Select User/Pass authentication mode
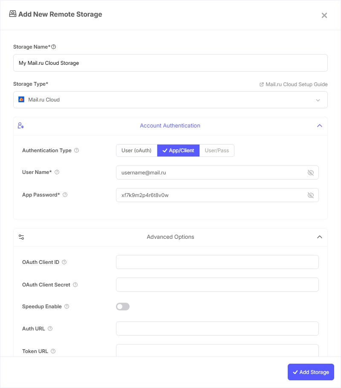Screen dimensions: 341x388 [x=217, y=151]
